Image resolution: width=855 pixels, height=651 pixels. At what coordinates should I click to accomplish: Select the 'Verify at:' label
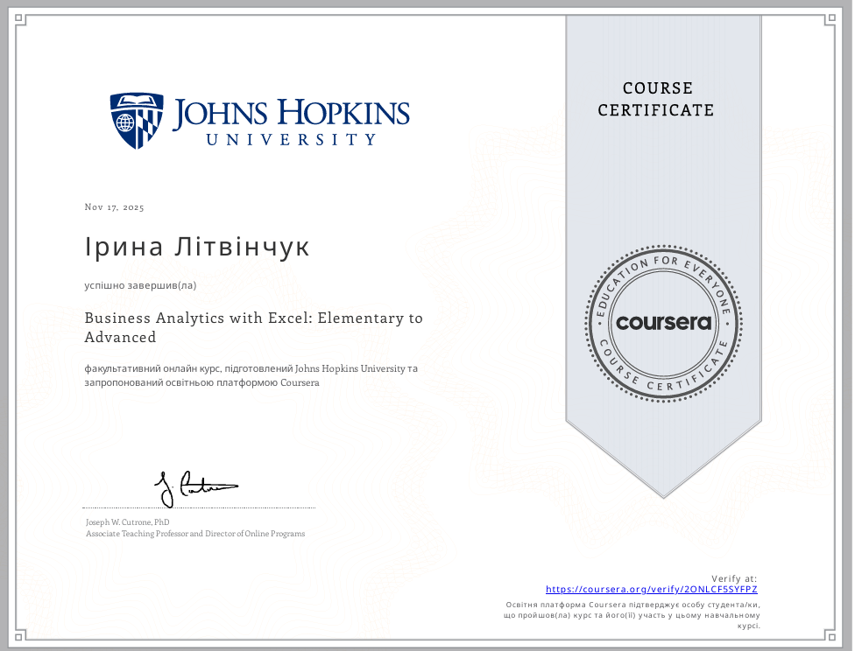tap(734, 578)
